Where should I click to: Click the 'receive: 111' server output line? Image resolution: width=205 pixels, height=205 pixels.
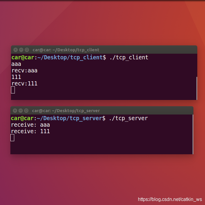click(30, 131)
